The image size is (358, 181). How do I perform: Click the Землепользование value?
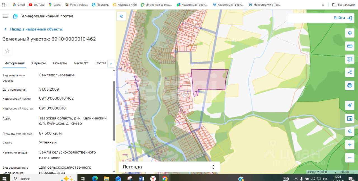[x=57, y=75]
